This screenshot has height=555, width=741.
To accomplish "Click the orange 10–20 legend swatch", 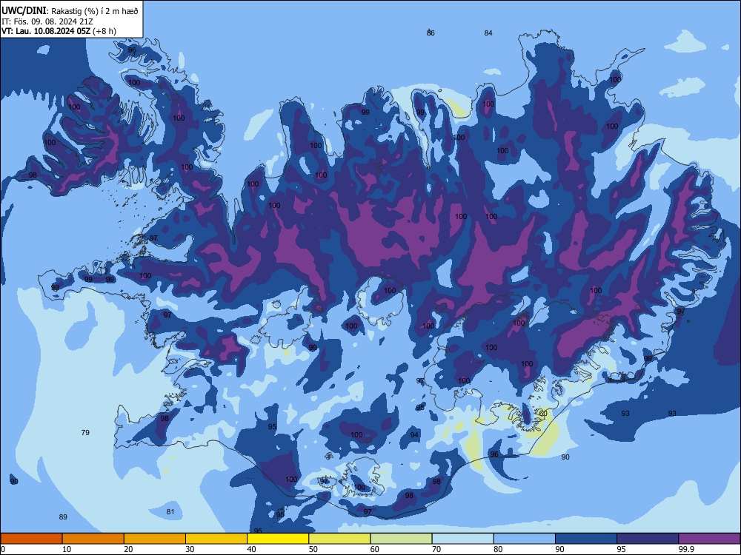I will (93, 539).
